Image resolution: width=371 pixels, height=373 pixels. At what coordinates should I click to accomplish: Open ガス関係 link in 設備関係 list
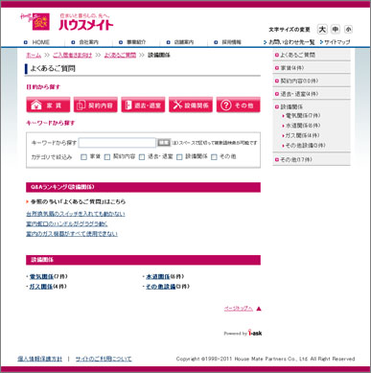(41, 287)
